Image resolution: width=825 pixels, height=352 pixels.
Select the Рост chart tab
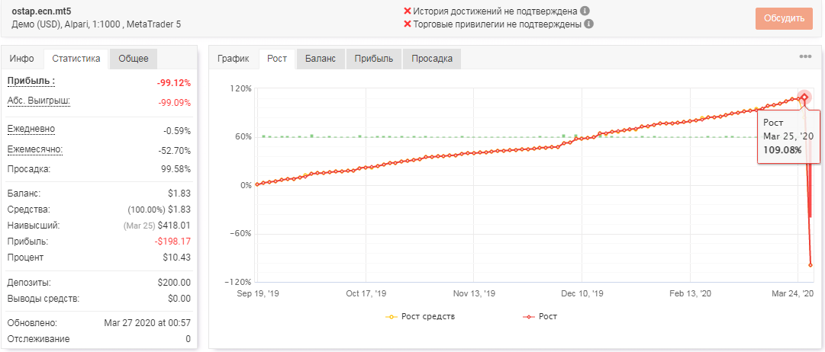click(x=277, y=59)
